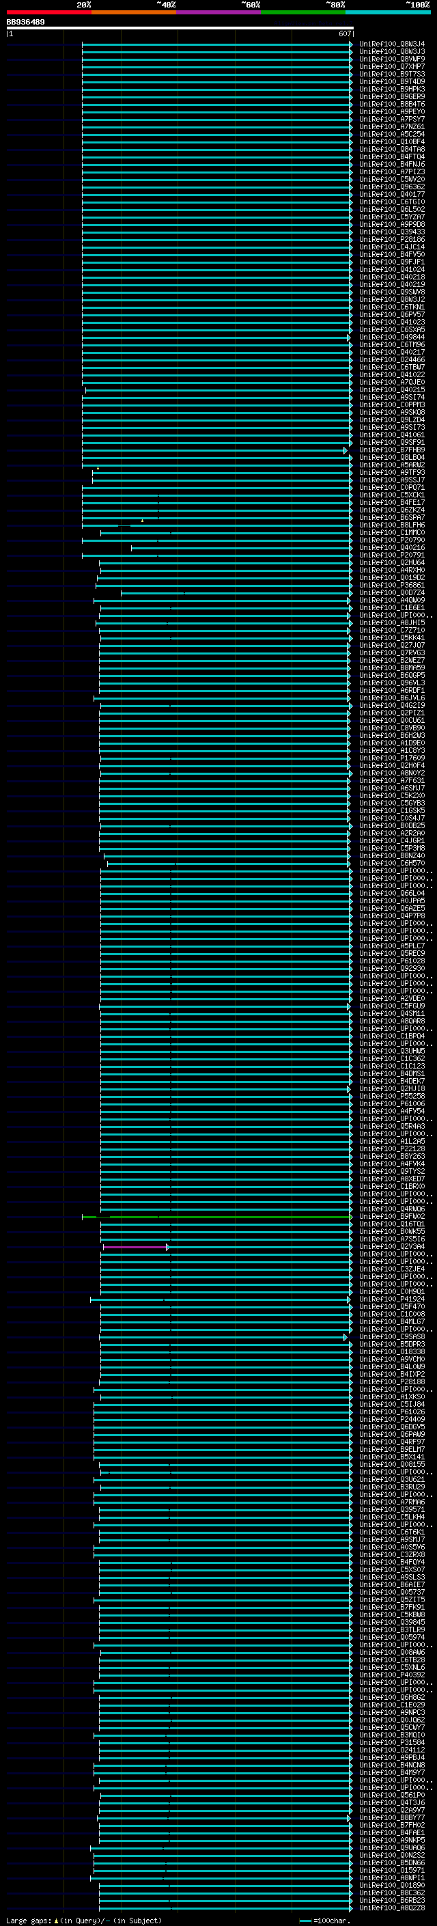Click hit label UniRef100_A7PIZ3
The height and width of the screenshot is (1926, 437).
[392, 172]
